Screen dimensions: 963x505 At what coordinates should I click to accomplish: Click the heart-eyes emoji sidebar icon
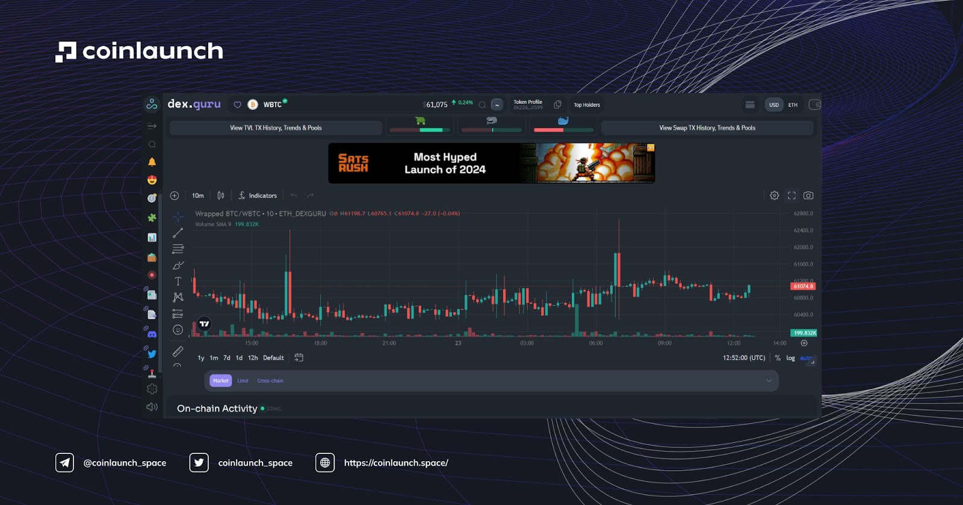152,180
